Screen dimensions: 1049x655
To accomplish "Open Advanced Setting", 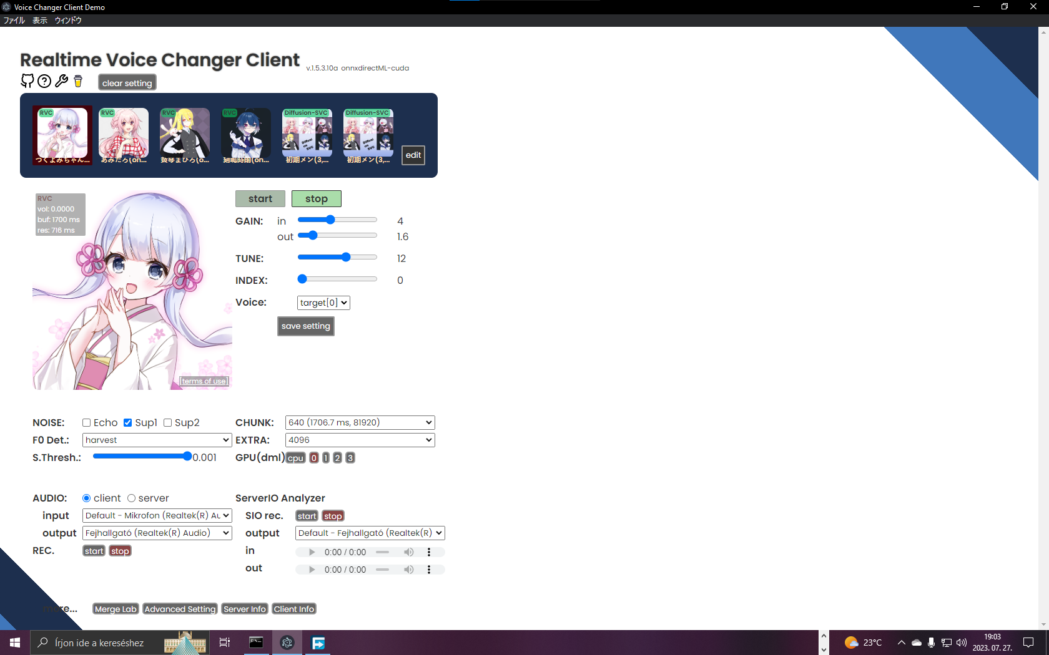I will (x=180, y=609).
